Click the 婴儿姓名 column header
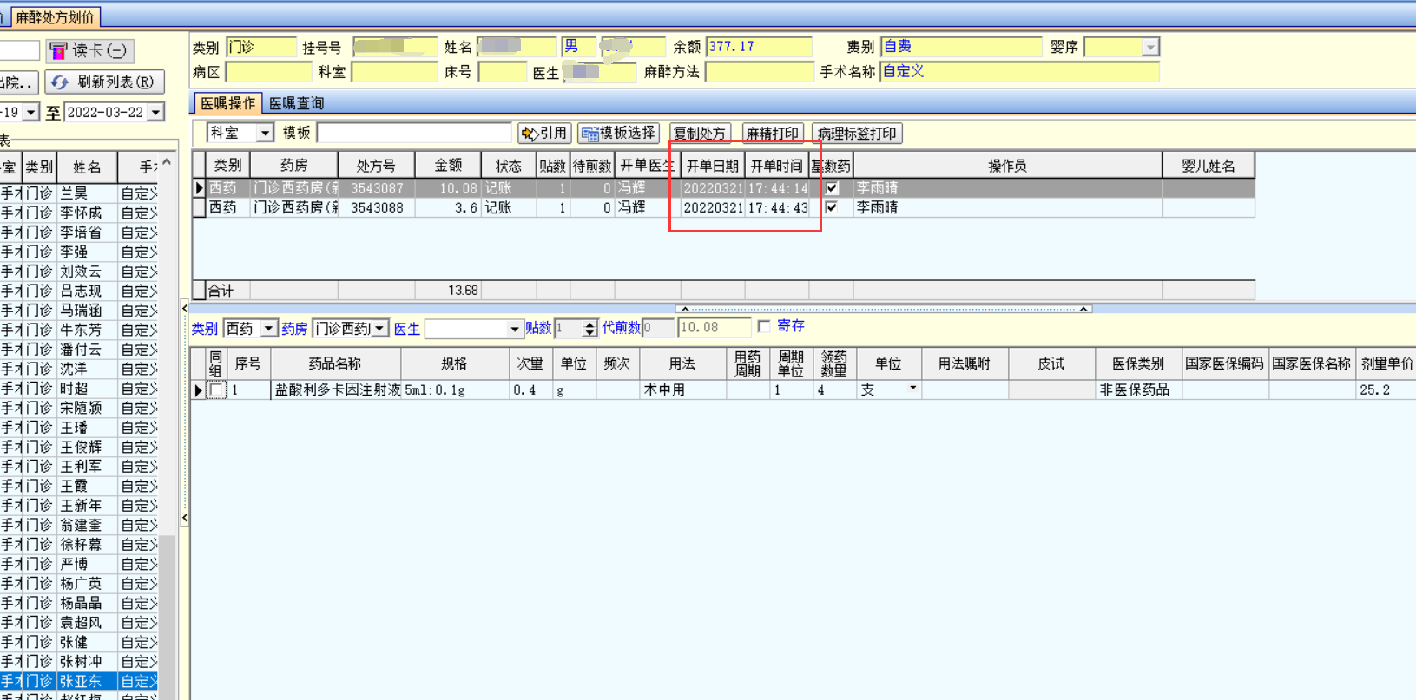 point(1209,165)
